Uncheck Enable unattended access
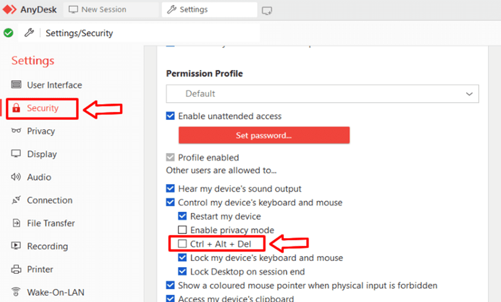This screenshot has height=302, width=501. click(x=171, y=116)
